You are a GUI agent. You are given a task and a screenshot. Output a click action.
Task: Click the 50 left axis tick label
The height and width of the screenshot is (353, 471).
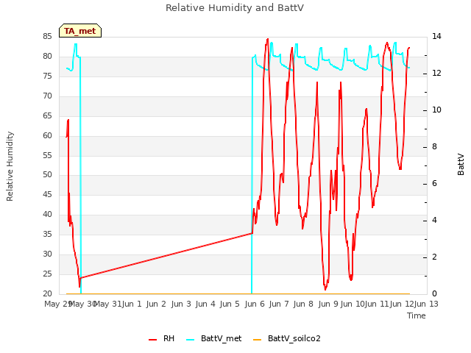[47, 174]
